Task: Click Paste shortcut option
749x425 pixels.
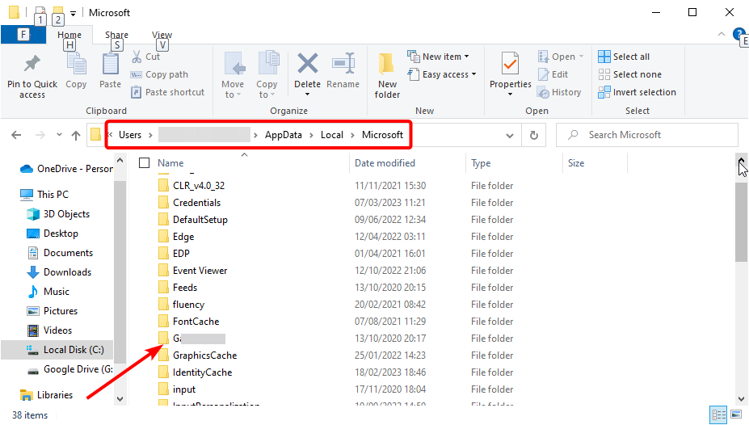Action: click(168, 92)
